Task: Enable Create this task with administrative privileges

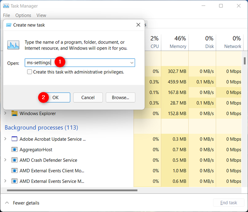Action: (x=29, y=72)
